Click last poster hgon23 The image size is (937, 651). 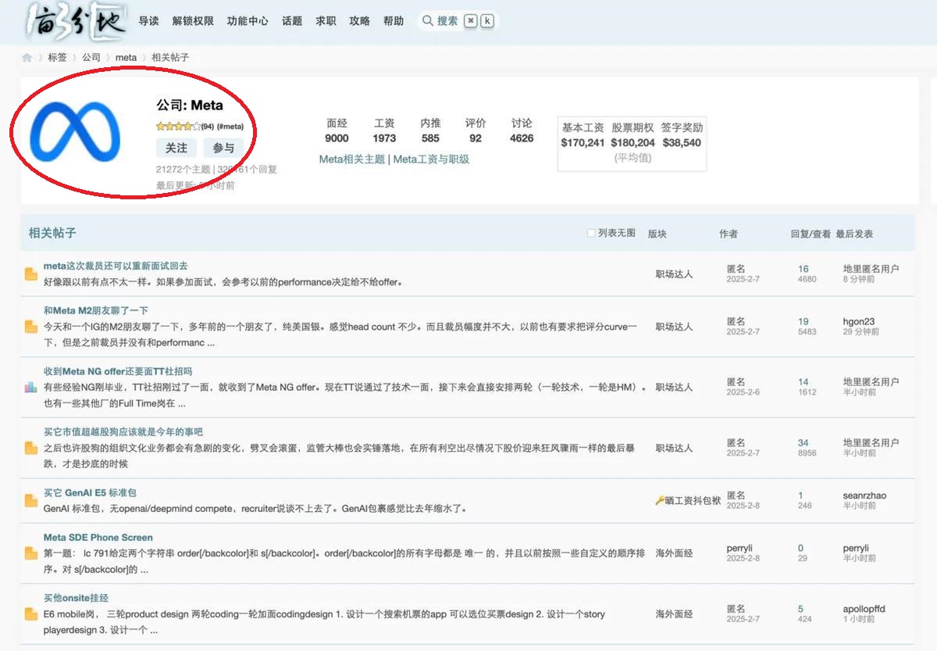tap(859, 321)
